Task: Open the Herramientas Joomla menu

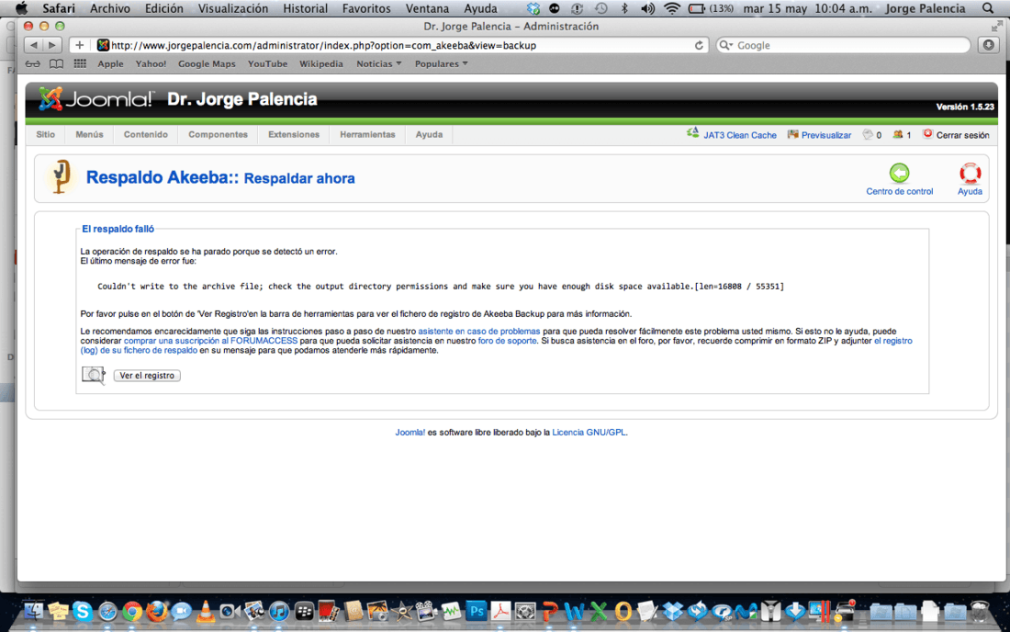Action: (367, 134)
